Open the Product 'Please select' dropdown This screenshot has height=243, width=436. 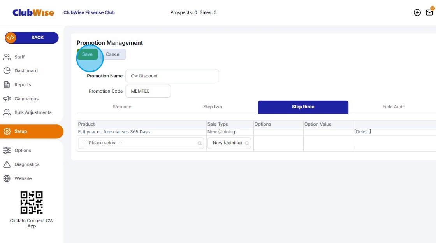[141, 143]
